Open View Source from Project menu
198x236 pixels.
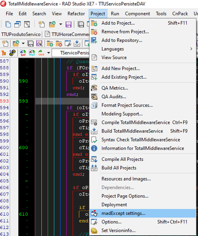[x=143, y=57]
